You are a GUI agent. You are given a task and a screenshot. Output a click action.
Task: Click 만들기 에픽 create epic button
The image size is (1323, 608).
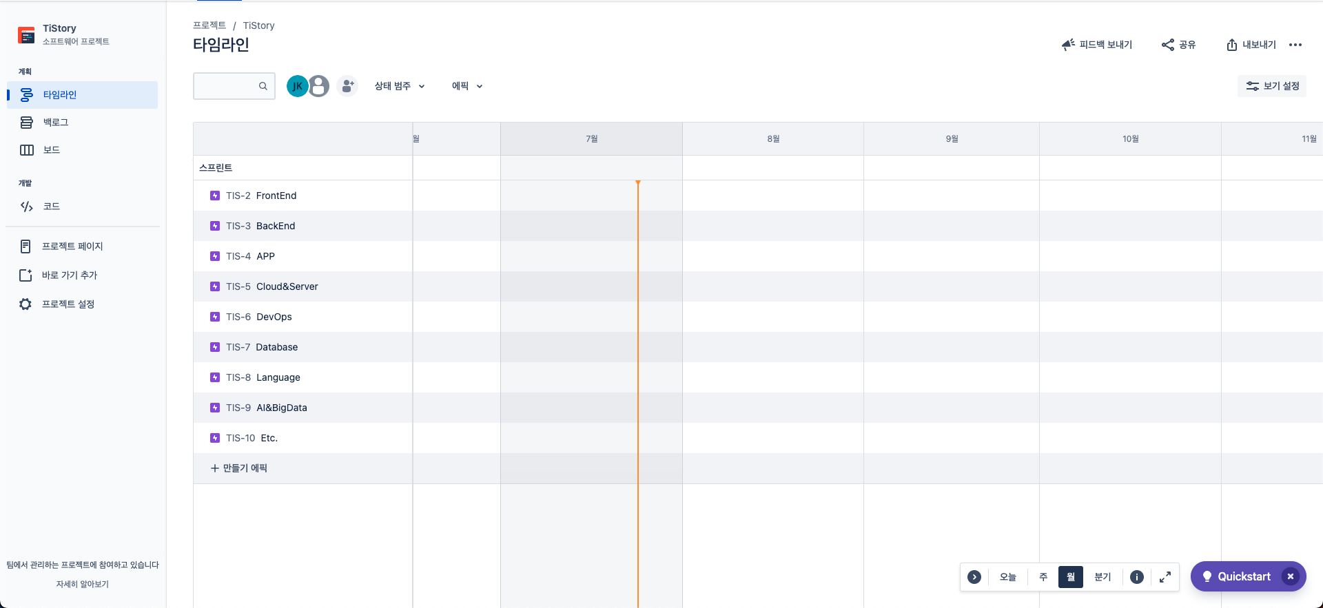click(239, 468)
